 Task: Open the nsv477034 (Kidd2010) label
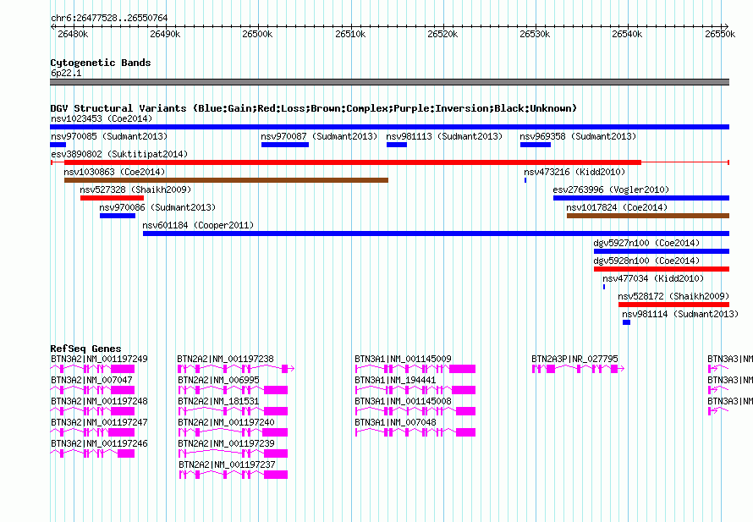(x=653, y=278)
